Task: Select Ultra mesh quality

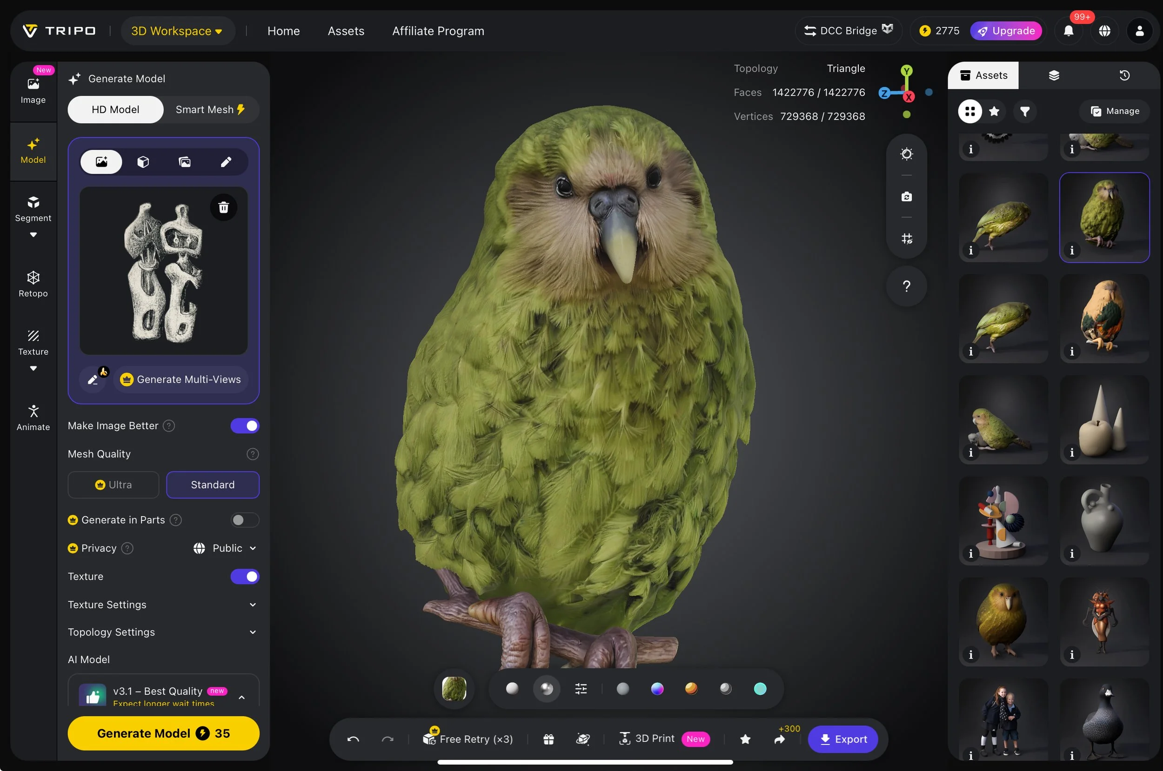Action: (x=114, y=485)
